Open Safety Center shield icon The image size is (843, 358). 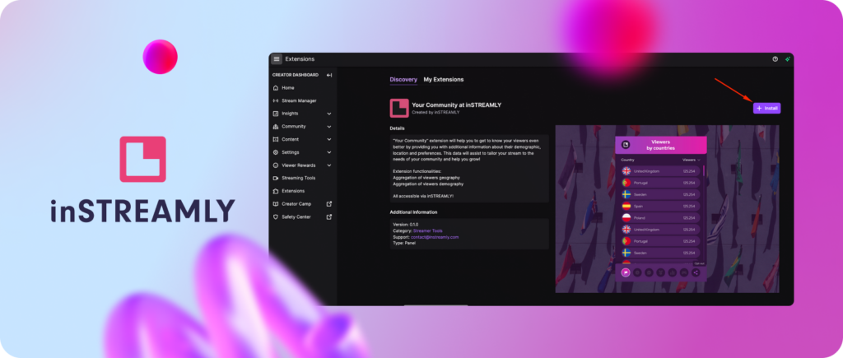(x=276, y=216)
